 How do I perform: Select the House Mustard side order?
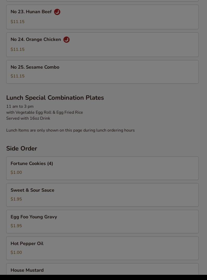[102, 269]
